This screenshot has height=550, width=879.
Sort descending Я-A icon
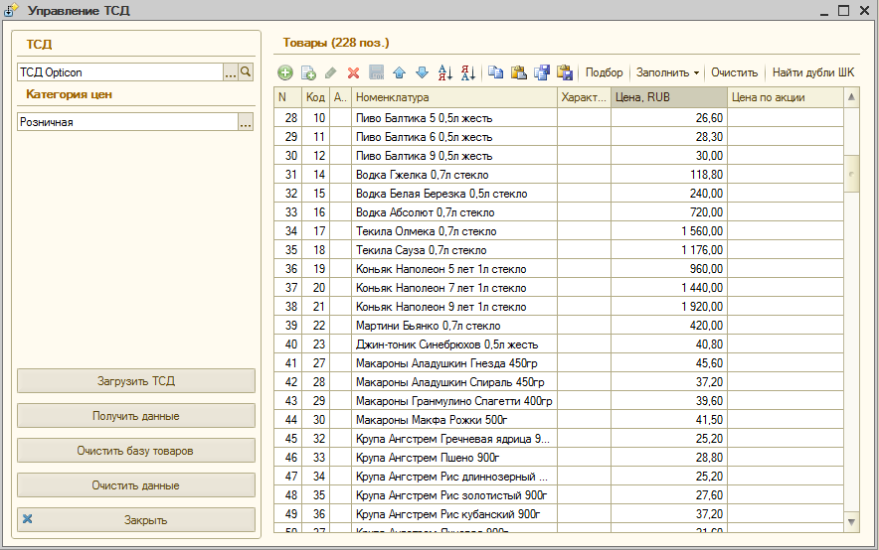[x=468, y=72]
